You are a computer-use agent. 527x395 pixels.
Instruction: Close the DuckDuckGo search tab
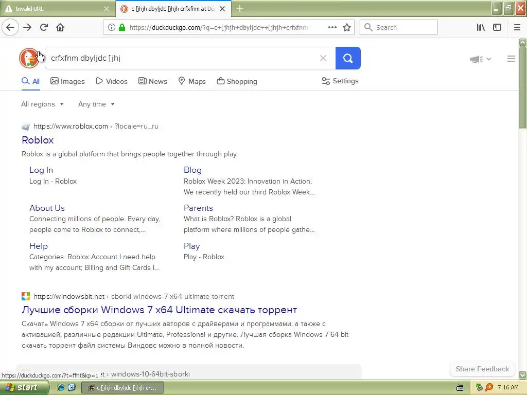222,9
